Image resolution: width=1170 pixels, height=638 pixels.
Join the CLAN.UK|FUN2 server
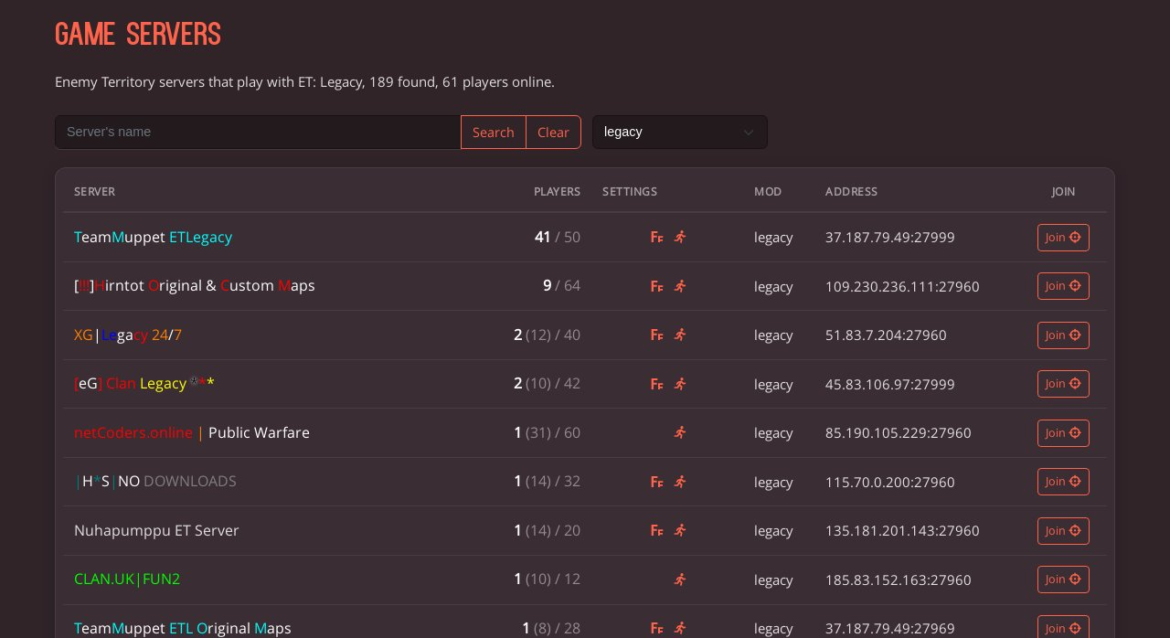(x=1063, y=580)
